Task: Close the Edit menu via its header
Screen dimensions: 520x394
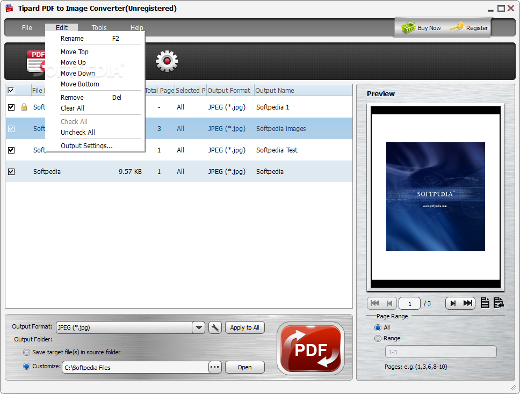Action: coord(62,28)
